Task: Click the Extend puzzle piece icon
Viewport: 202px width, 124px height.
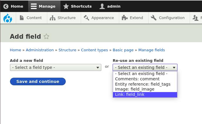Action: point(124,18)
